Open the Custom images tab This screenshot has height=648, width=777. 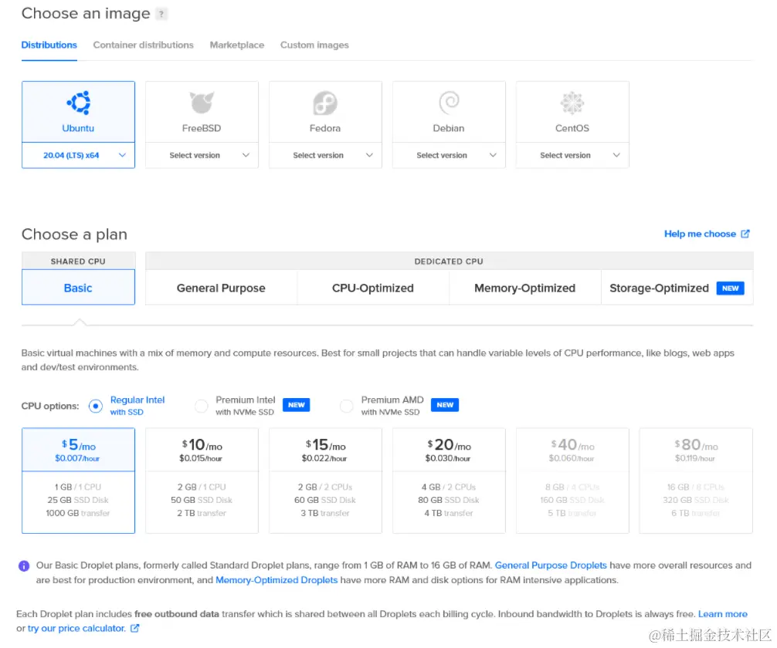click(x=314, y=45)
